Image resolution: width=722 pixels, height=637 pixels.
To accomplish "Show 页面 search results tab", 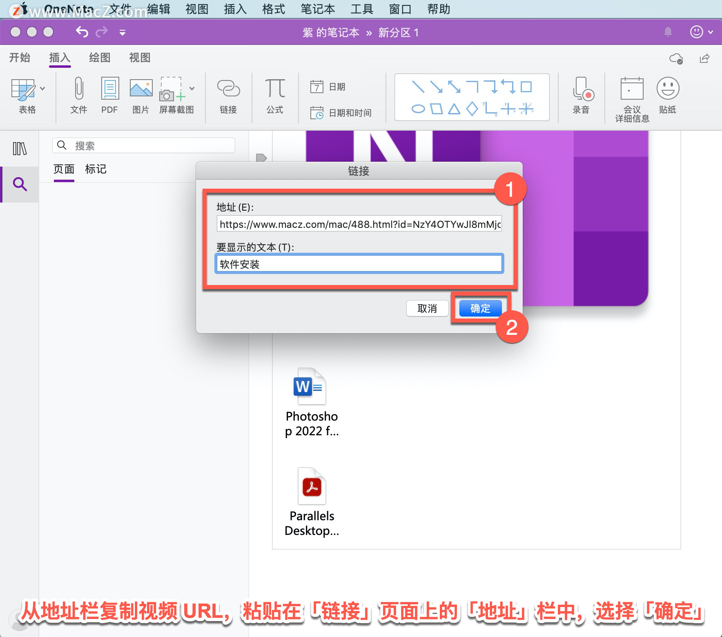I will pos(64,169).
